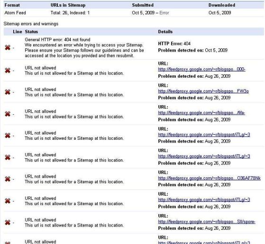The image size is (265, 244).
Task: Open the feedproxy link ending in 000-
Action: pos(201,69)
